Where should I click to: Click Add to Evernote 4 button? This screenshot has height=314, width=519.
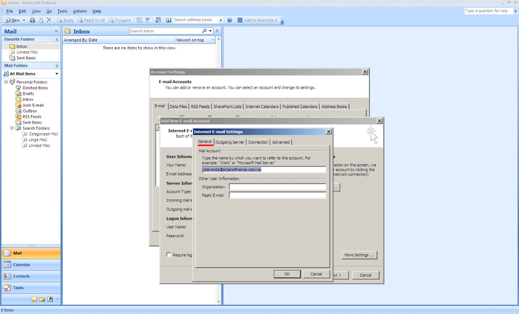(257, 20)
